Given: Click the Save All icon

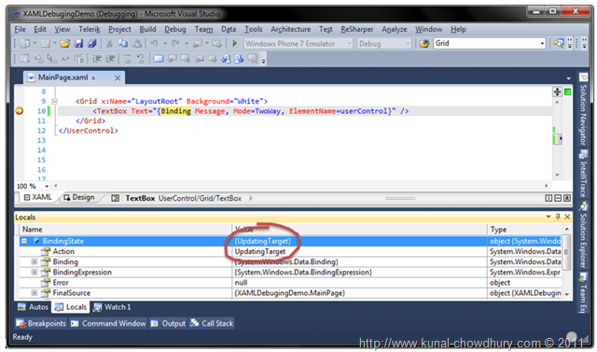Looking at the screenshot, I should point(91,44).
